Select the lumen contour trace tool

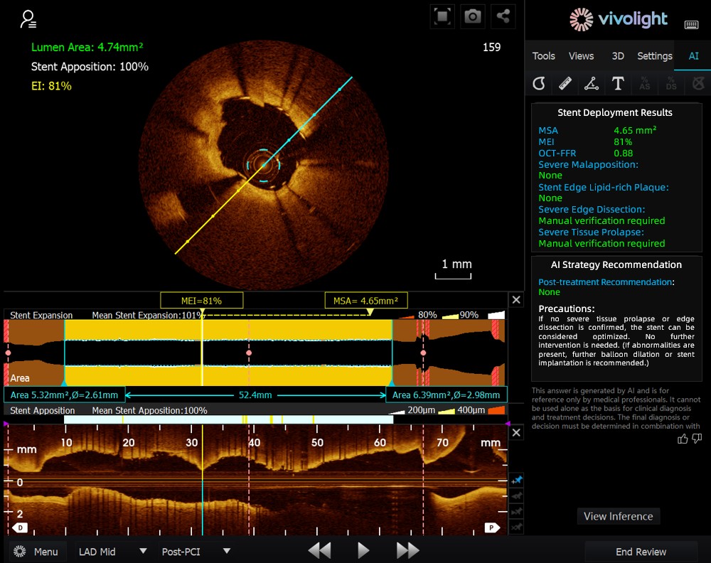coord(539,84)
